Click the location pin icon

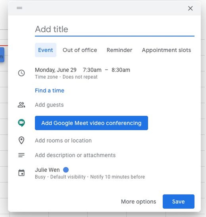(x=21, y=140)
